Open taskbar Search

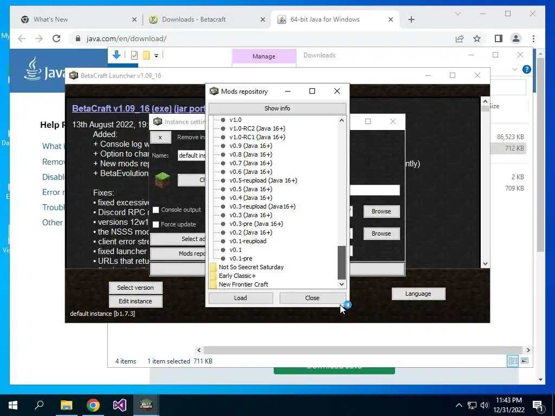coord(39,405)
